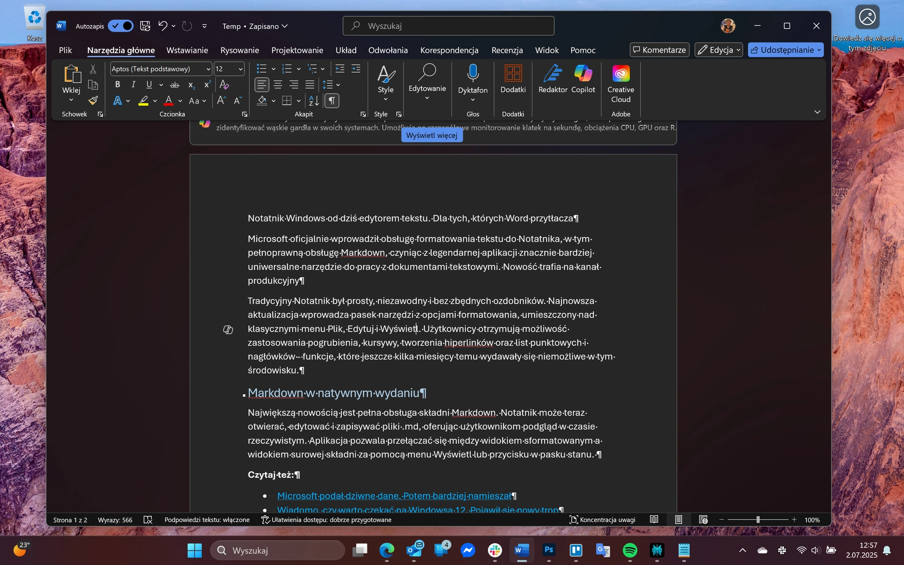Switch to Web layout view

703,520
